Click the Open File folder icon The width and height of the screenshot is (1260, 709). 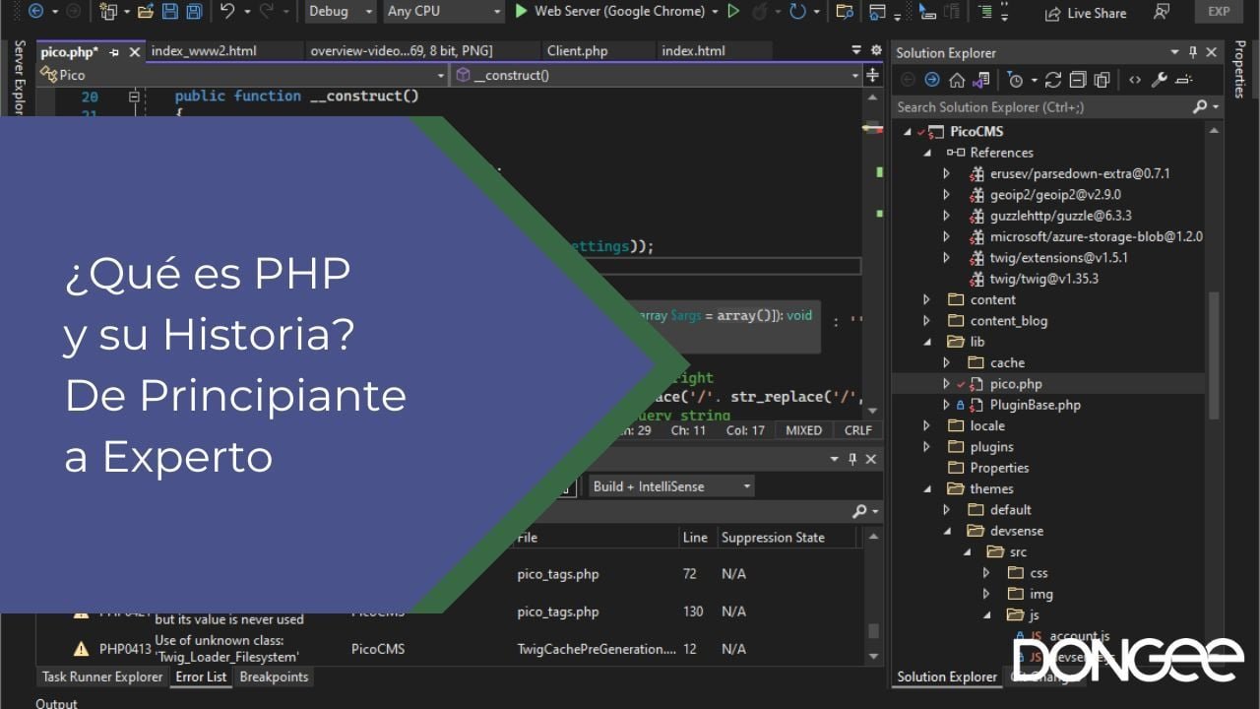pos(146,11)
